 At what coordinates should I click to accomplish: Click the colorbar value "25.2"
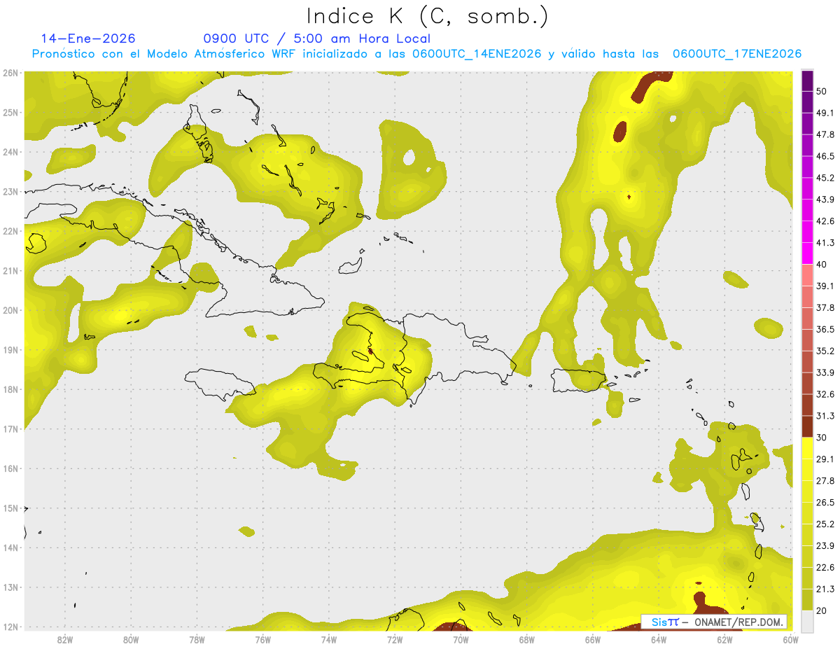[825, 524]
